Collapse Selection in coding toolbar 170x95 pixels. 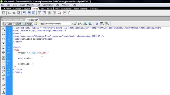point(3,39)
